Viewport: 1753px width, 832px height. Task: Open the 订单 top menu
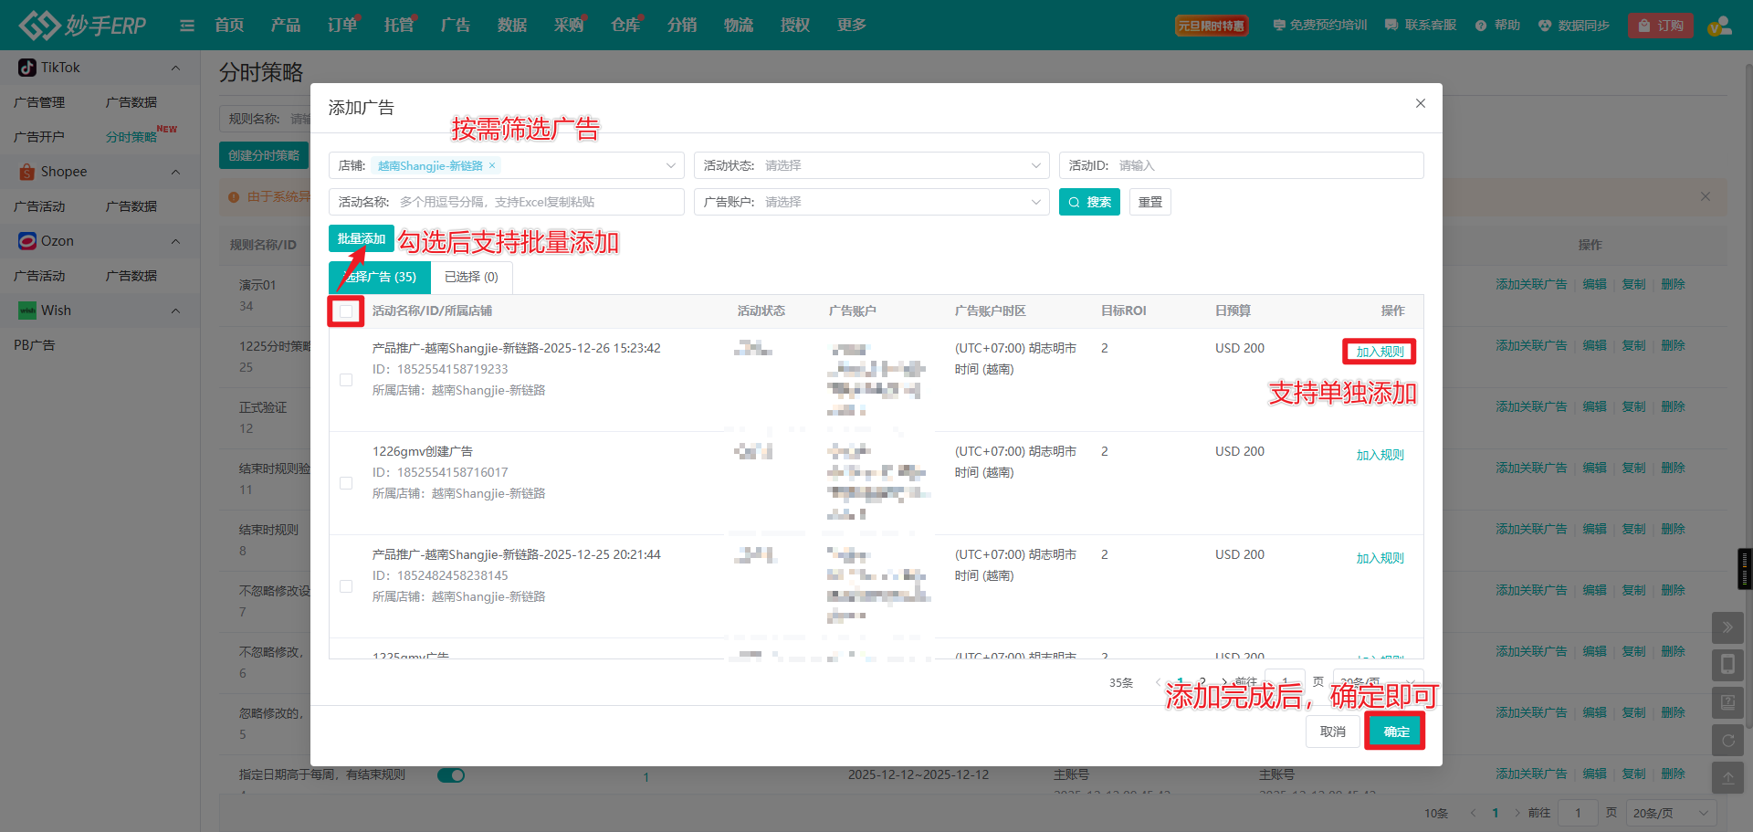pos(342,26)
